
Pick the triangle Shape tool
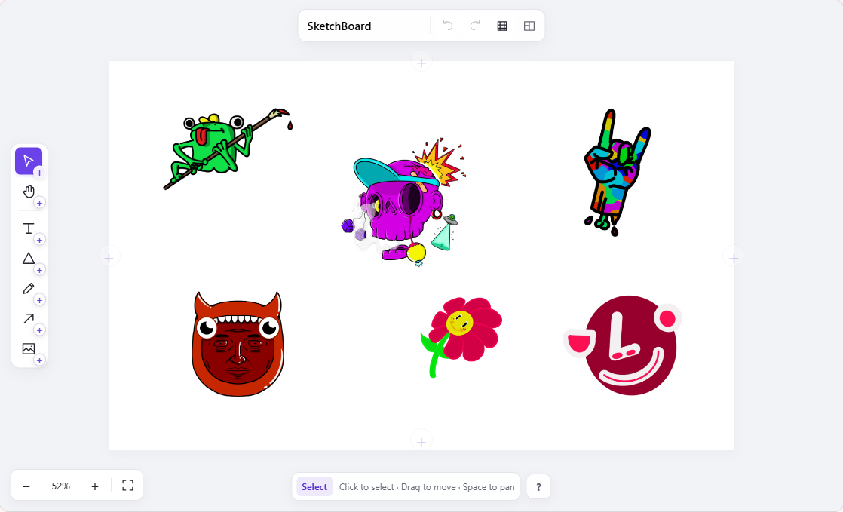(x=29, y=259)
